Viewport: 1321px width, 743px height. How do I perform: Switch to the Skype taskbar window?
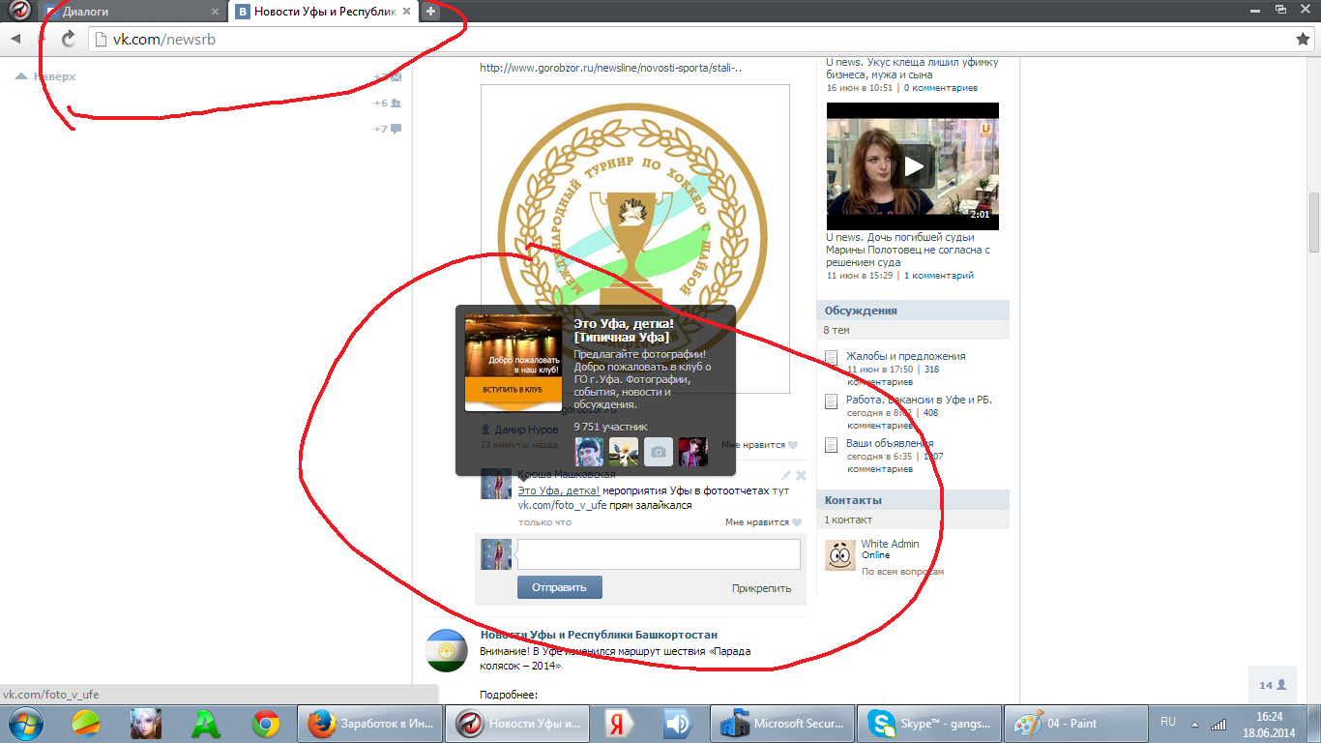click(x=929, y=723)
